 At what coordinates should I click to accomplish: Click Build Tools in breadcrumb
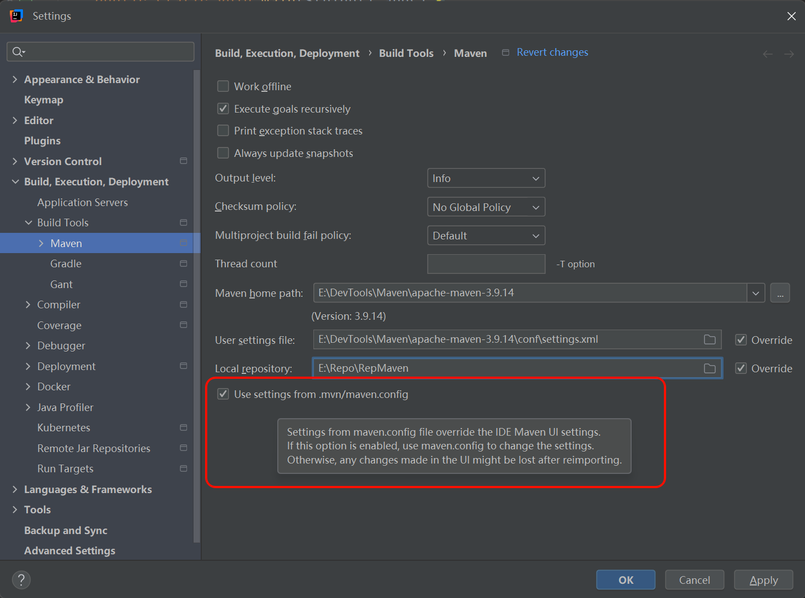coord(406,53)
